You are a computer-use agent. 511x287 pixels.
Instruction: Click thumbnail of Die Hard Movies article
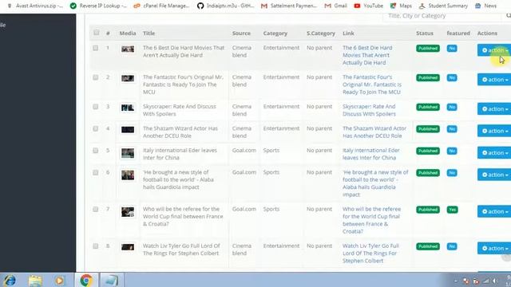pyautogui.click(x=128, y=49)
